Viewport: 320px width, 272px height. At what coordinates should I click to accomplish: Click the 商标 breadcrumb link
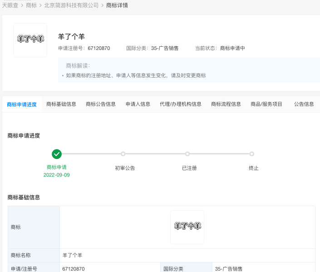(x=31, y=5)
